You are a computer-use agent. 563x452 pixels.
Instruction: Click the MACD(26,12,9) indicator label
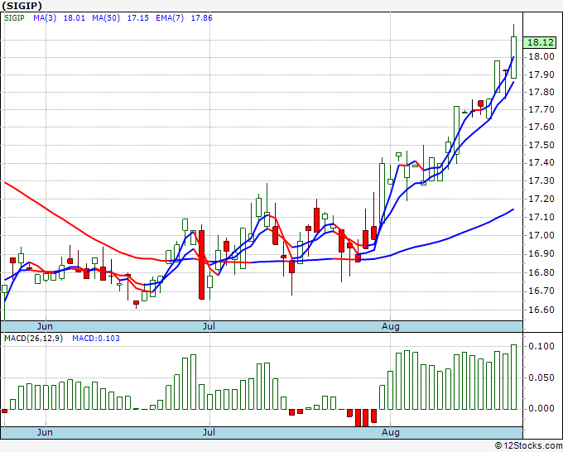tap(33, 339)
